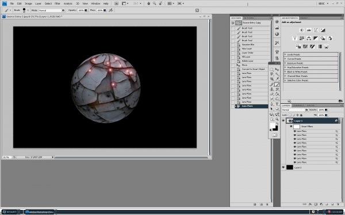The height and width of the screenshot is (215, 345).
Task: Open the Filter menu
Action: click(57, 3)
